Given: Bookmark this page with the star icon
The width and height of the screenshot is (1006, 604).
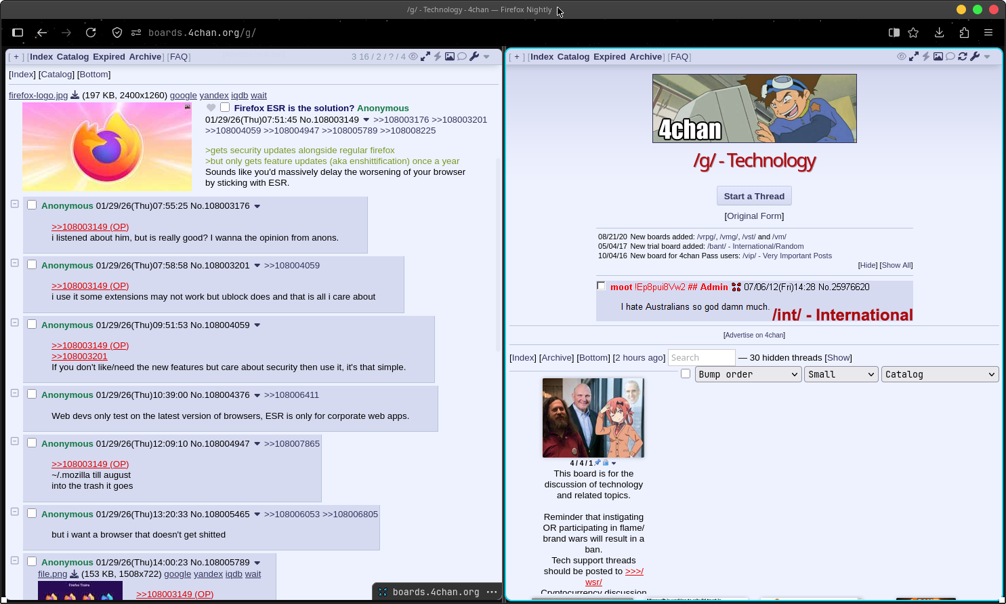Looking at the screenshot, I should [913, 33].
